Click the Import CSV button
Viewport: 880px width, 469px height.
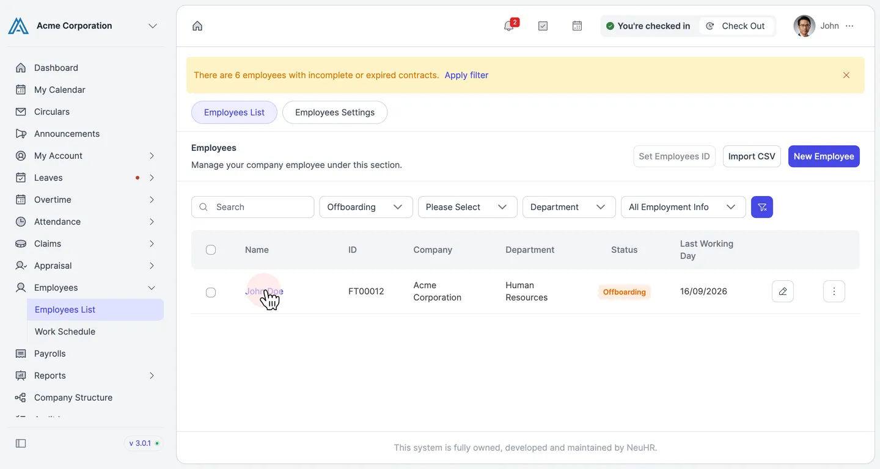752,156
